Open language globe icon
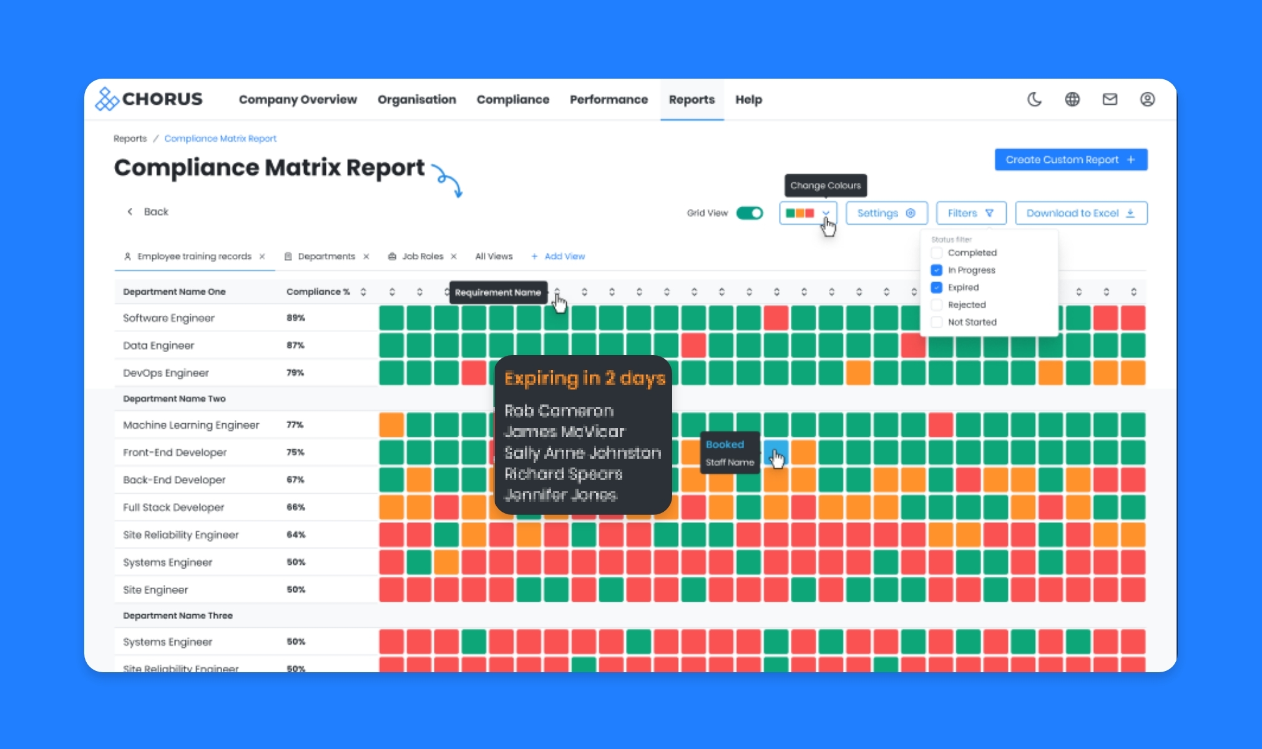1262x749 pixels. pos(1072,99)
